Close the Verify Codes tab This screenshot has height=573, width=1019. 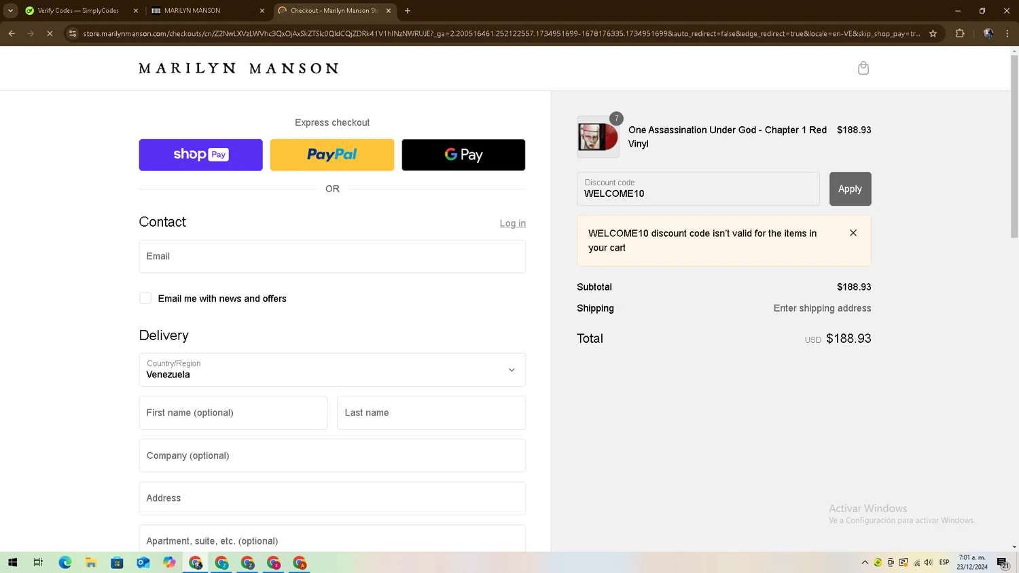pos(136,11)
